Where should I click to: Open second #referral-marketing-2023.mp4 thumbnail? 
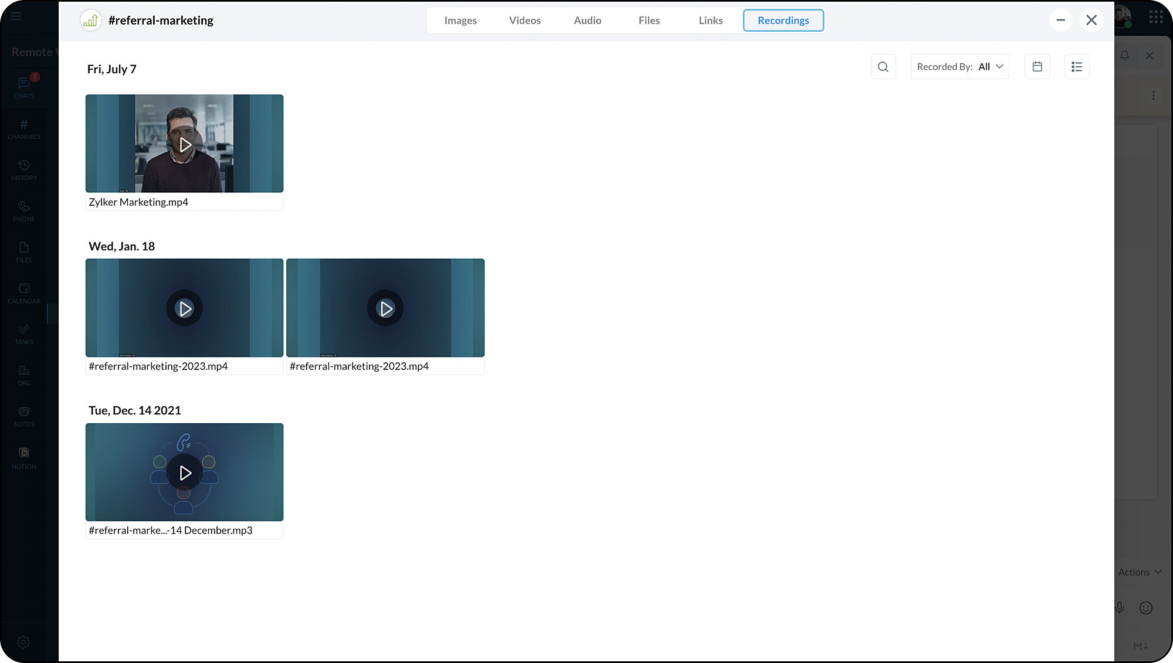coord(385,308)
